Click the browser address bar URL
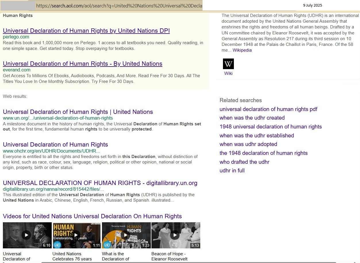The height and width of the screenshot is (263, 360). tap(119, 5)
